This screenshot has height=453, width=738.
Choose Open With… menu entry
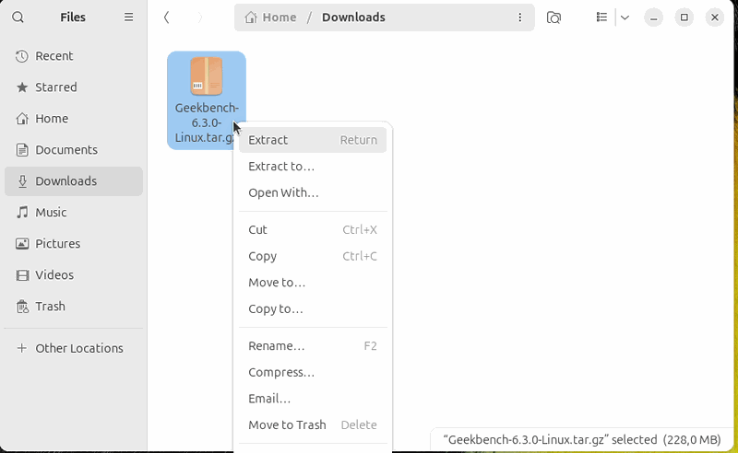click(x=283, y=193)
